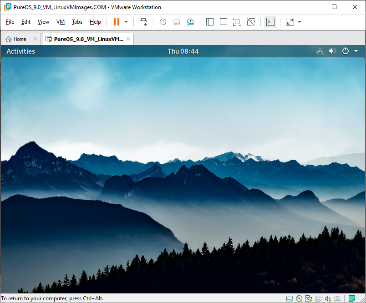The image size is (366, 303).
Task: Toggle the console view button
Action: click(x=270, y=22)
